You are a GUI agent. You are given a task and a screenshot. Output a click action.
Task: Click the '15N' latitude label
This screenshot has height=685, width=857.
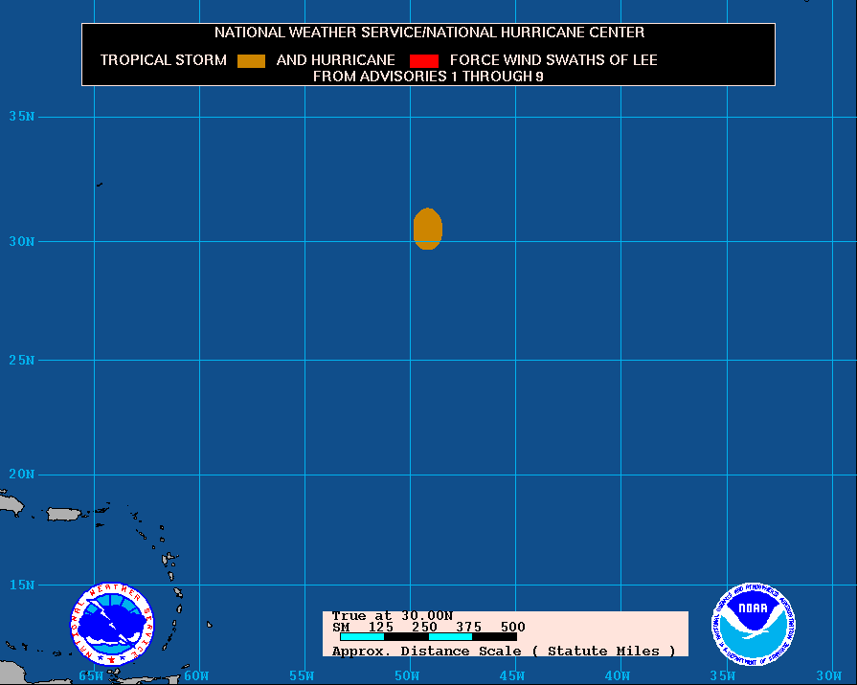[x=22, y=586]
